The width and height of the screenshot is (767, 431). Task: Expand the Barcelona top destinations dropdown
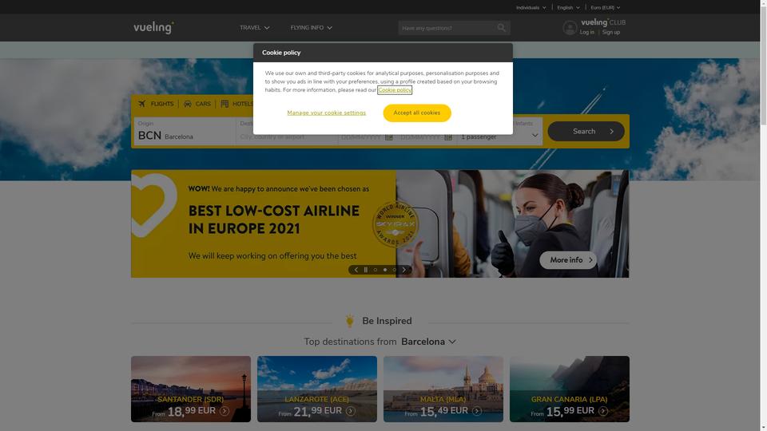pos(428,342)
